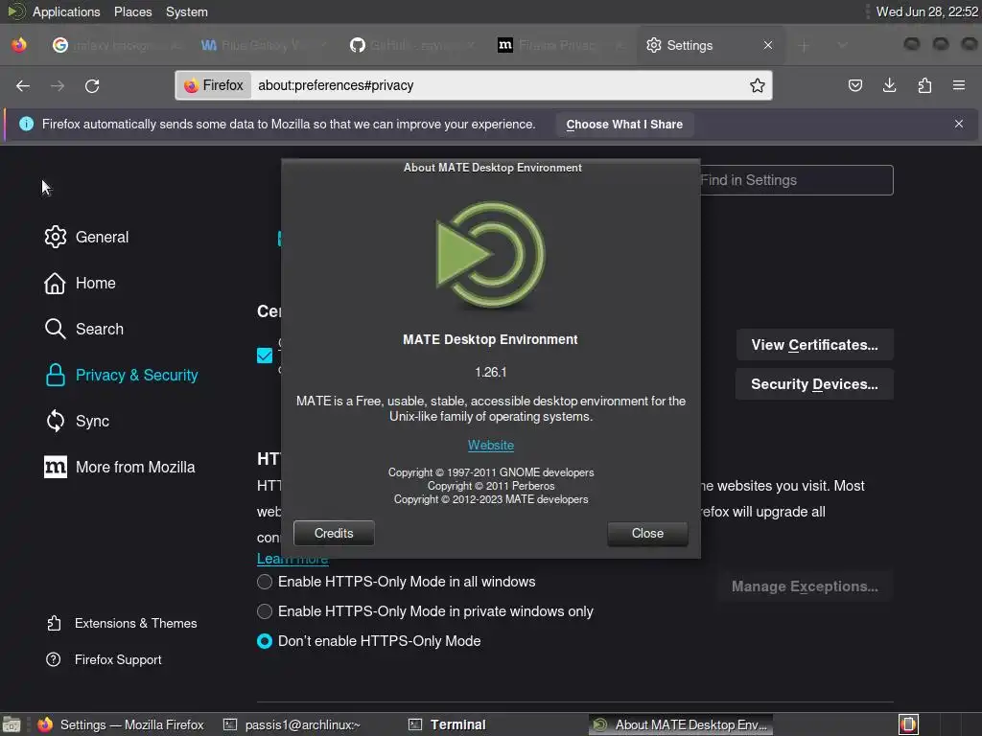Click Security Devices button

pyautogui.click(x=814, y=384)
